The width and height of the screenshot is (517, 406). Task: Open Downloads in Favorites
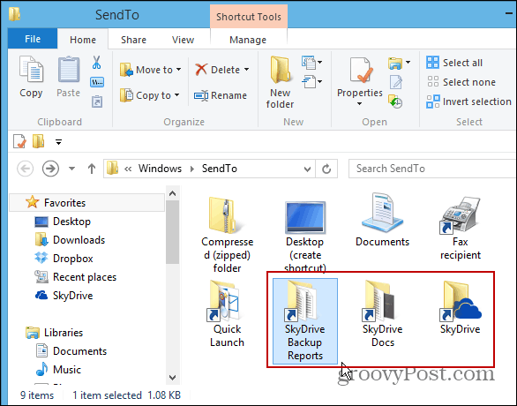[x=70, y=240]
